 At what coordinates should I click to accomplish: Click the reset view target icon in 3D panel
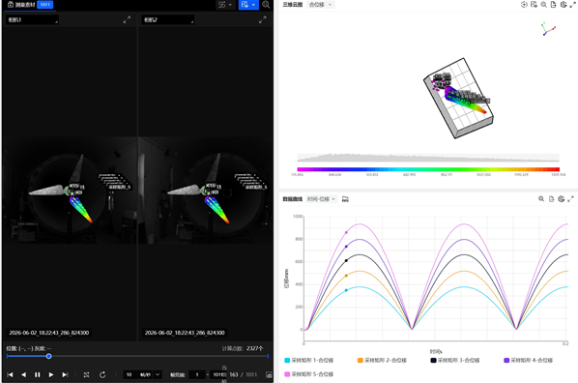click(x=524, y=5)
